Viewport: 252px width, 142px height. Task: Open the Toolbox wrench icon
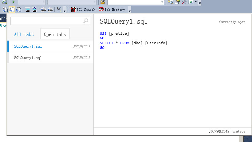tap(184, 2)
